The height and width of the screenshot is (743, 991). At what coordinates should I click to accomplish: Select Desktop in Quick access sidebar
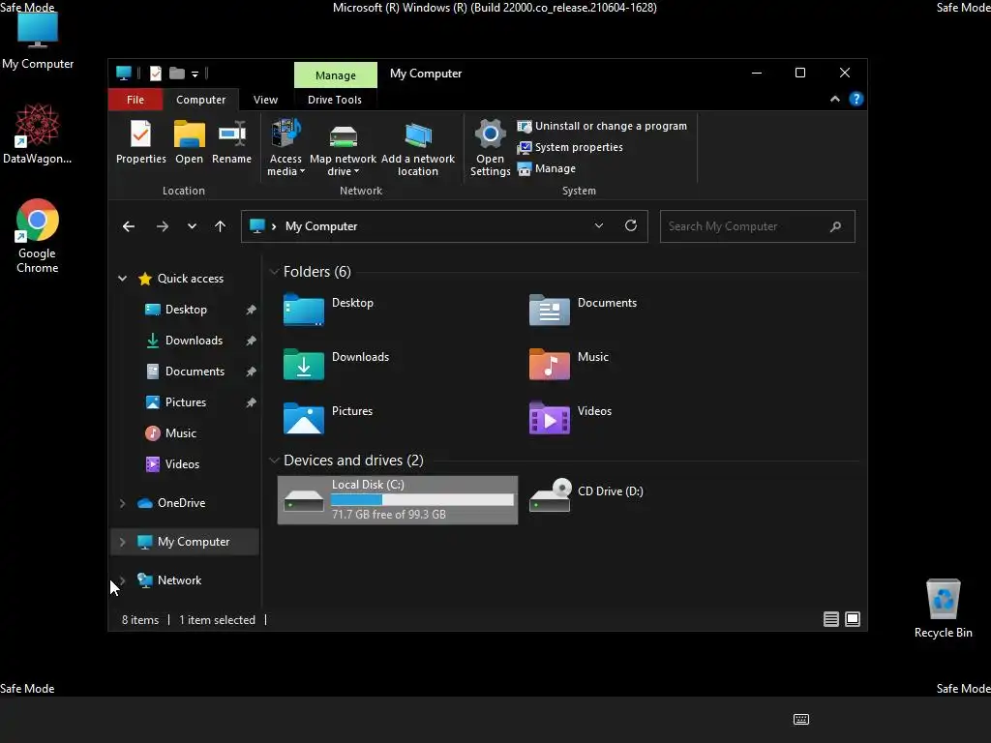point(185,310)
